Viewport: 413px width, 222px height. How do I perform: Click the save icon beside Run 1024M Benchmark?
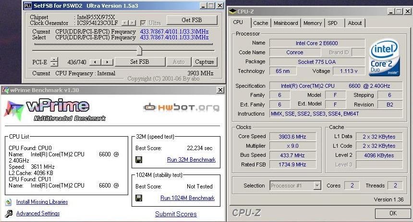tap(139, 198)
